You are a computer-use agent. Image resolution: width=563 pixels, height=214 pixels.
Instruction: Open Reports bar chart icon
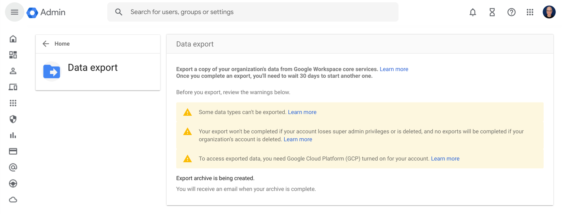pyautogui.click(x=13, y=135)
